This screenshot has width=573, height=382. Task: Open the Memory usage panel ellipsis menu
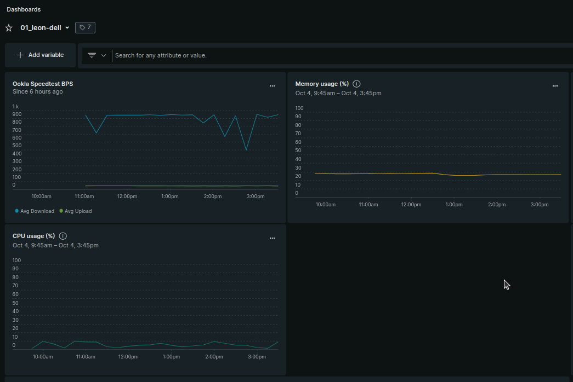(555, 86)
